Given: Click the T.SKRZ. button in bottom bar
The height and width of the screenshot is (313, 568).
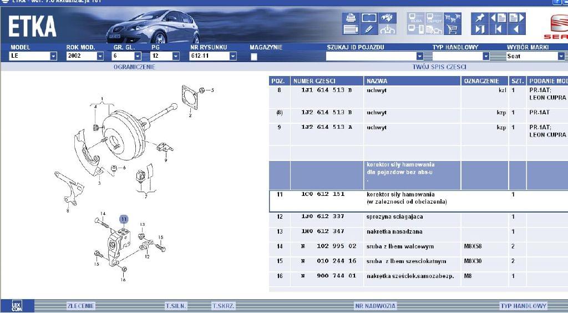Looking at the screenshot, I should pos(223,306).
